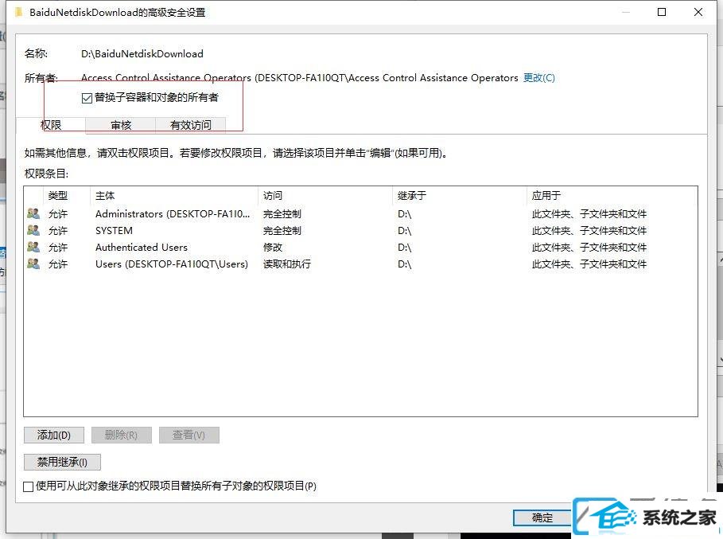The width and height of the screenshot is (723, 539).
Task: Toggle 替换子容器和对象的所有者 checkbox
Action: tap(87, 98)
